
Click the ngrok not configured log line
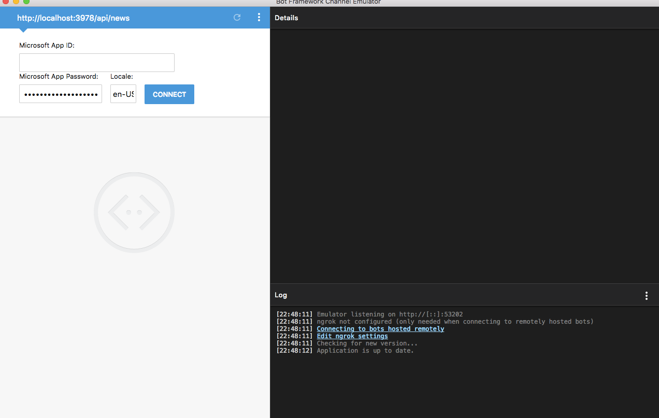435,322
